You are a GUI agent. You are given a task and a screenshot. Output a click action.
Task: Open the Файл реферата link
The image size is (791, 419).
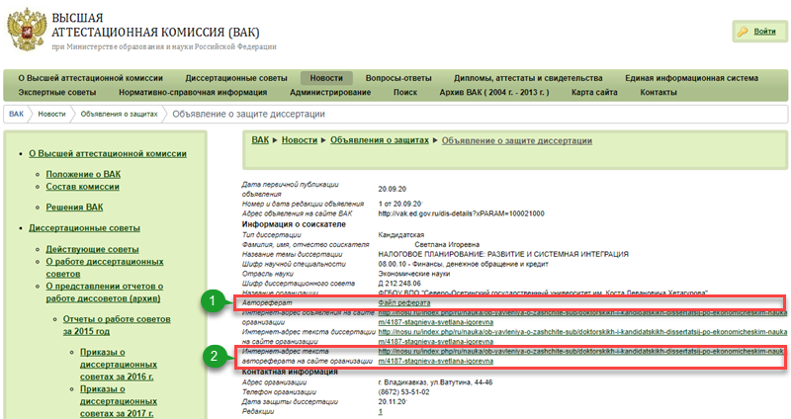(407, 302)
